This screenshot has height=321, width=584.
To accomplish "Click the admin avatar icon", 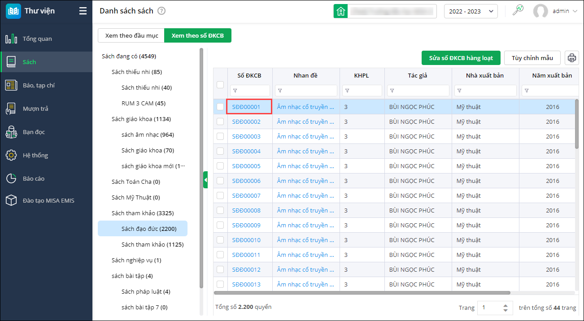I will tap(540, 11).
